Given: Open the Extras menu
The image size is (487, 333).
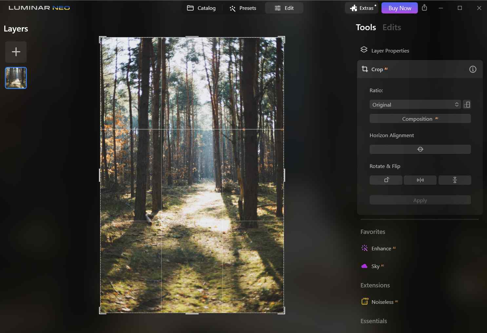Looking at the screenshot, I should coord(362,8).
